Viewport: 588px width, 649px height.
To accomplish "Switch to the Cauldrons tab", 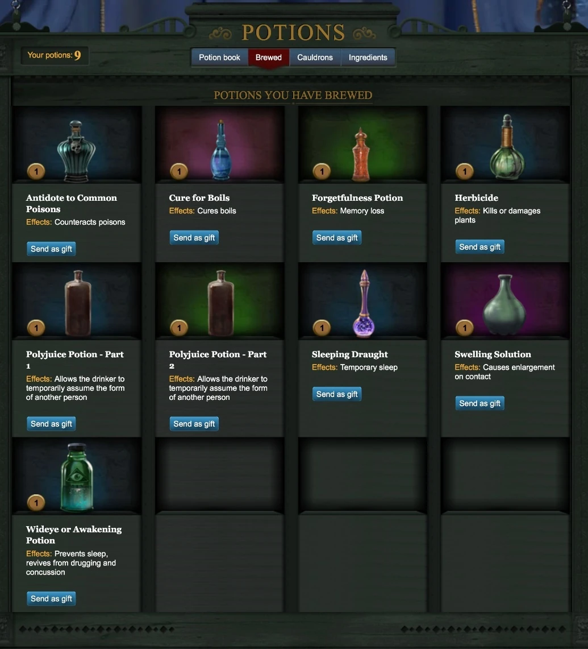I will [315, 57].
